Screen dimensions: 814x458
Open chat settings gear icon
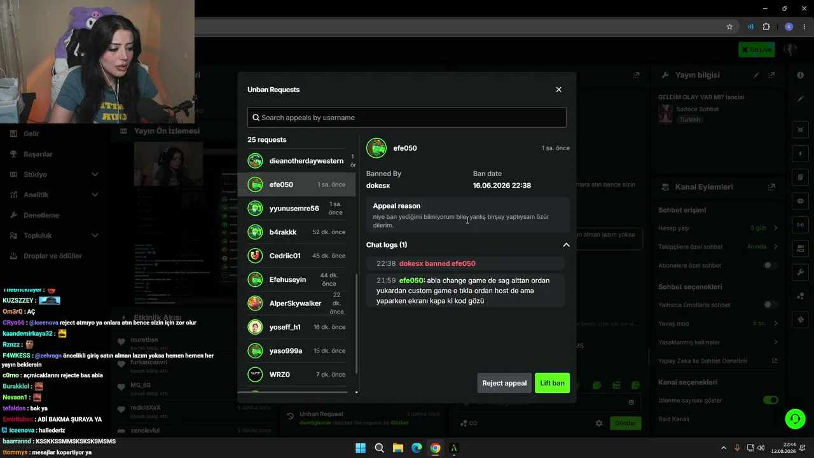(598, 423)
